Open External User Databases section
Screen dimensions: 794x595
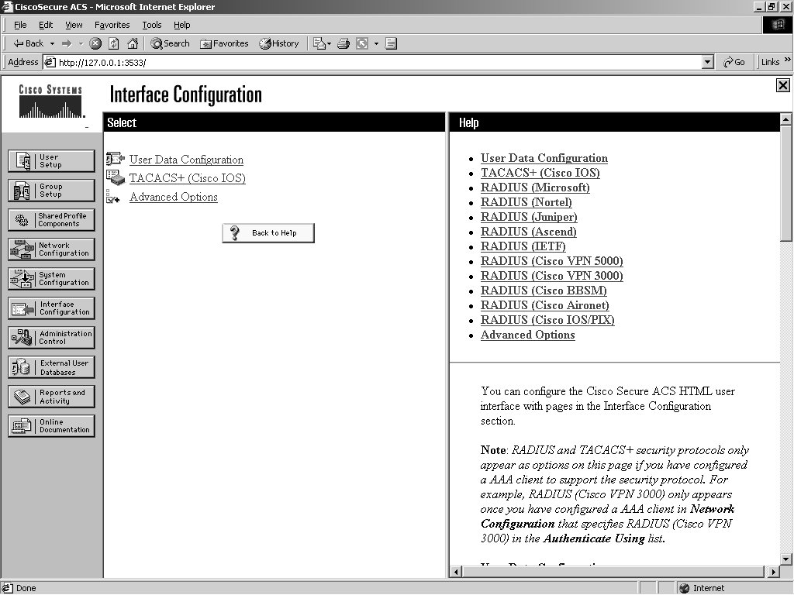[51, 366]
